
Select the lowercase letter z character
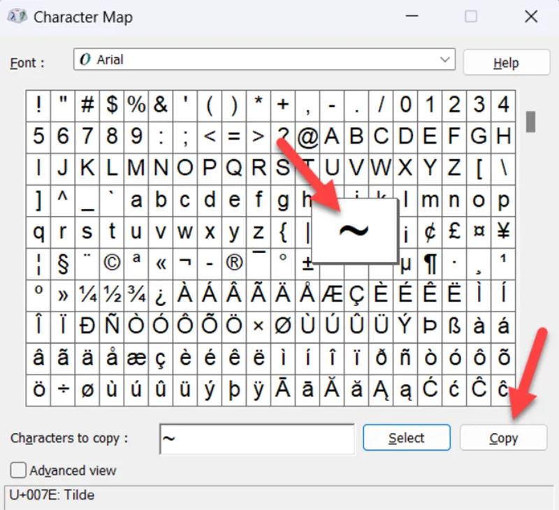point(259,233)
